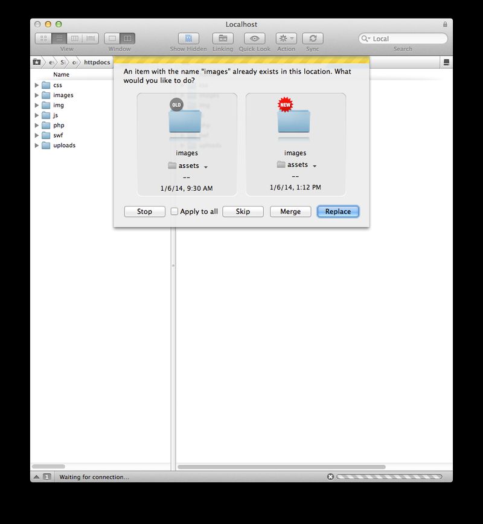Expand the css folder disclosure triangle

point(37,85)
